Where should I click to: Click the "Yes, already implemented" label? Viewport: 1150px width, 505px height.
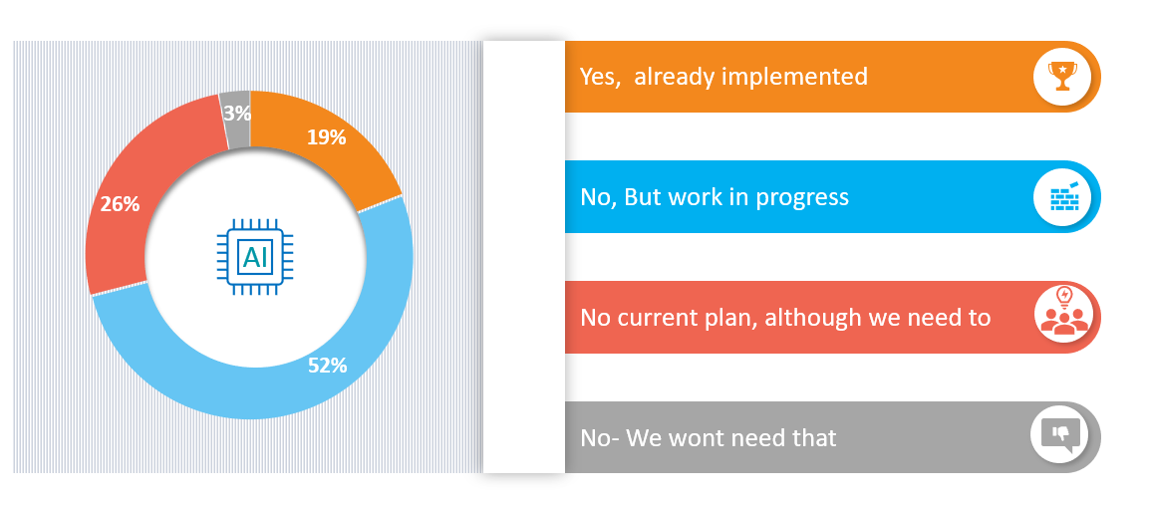pos(723,76)
